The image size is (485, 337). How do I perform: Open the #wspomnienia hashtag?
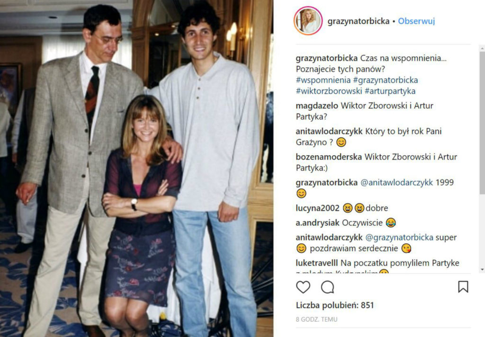tap(323, 80)
